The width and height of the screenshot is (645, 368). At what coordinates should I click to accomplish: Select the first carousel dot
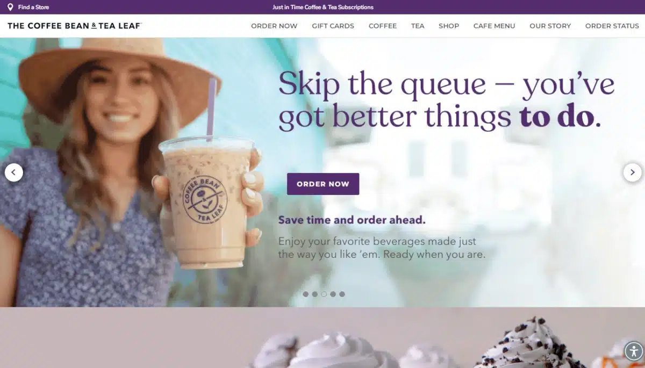[306, 294]
